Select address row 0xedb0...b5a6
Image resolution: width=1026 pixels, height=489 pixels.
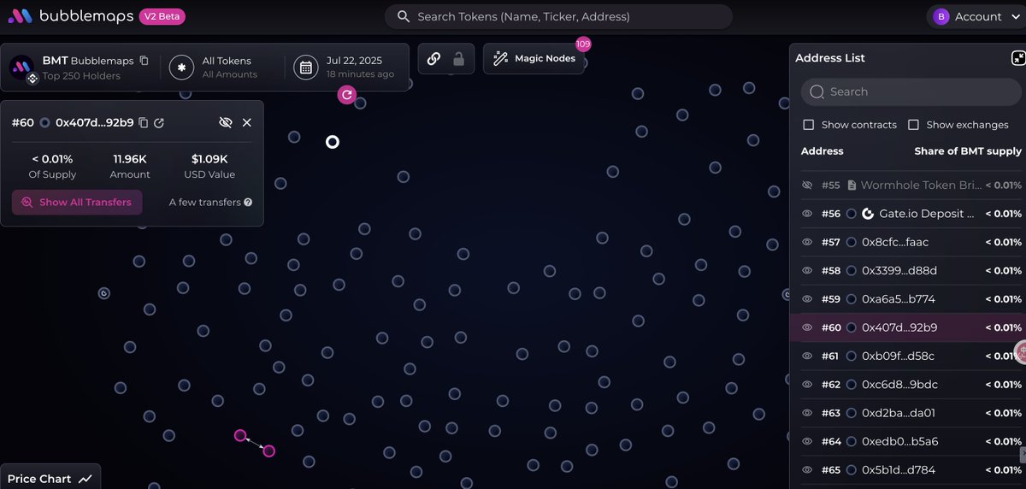point(907,441)
